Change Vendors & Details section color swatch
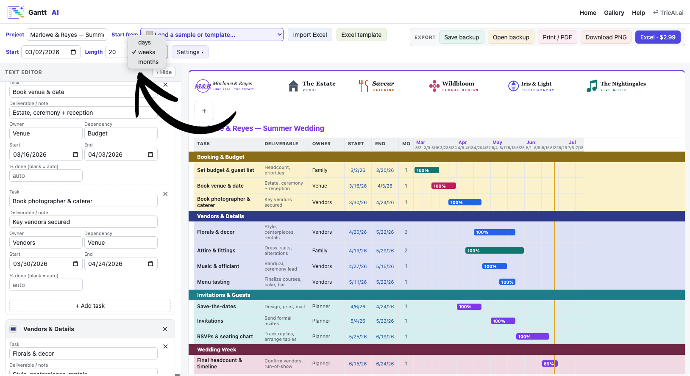 [14, 329]
